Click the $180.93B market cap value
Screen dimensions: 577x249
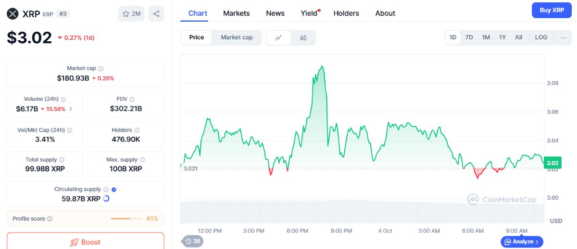click(x=73, y=78)
